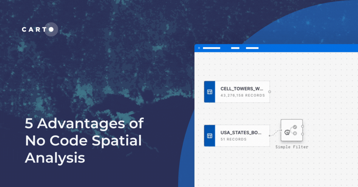The width and height of the screenshot is (358, 187).
Task: Toggle selection of the CELL_TOWERS_W dataset node
Action: (x=237, y=92)
